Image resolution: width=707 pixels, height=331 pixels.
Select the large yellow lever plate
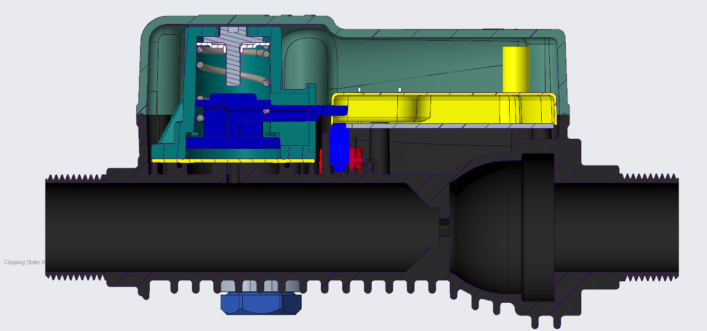444,109
